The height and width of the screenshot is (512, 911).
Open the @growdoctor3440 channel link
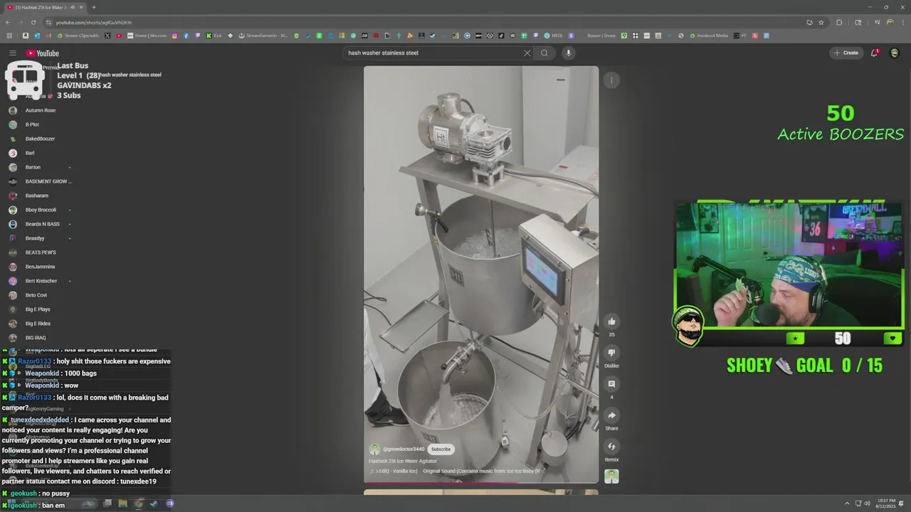pyautogui.click(x=404, y=449)
